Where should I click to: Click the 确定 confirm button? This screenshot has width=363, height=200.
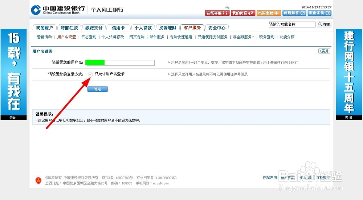click(x=97, y=89)
